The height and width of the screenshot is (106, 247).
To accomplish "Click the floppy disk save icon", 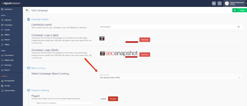I will tap(235, 10).
